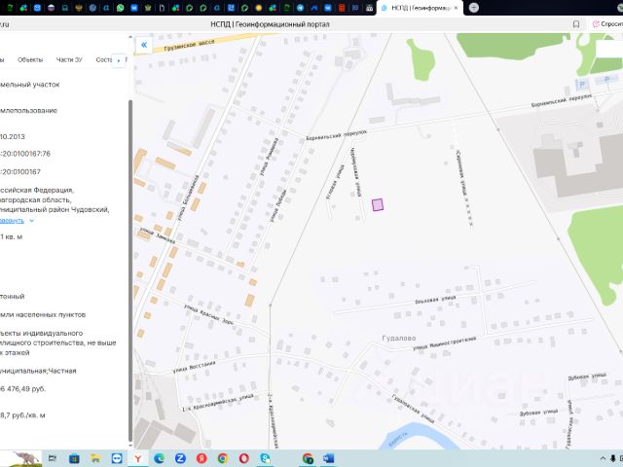Viewport: 623px width, 467px height.
Task: Launch Google Chrome from the taskbar
Action: pos(223,458)
